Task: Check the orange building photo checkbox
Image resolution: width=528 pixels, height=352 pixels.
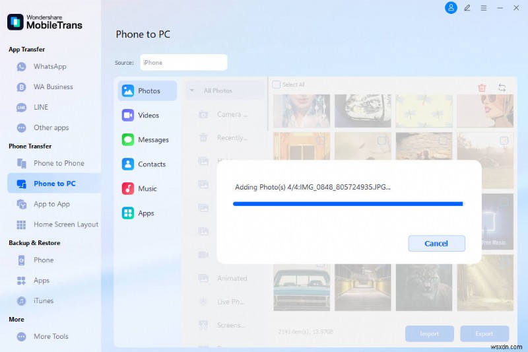Action: coord(321,140)
